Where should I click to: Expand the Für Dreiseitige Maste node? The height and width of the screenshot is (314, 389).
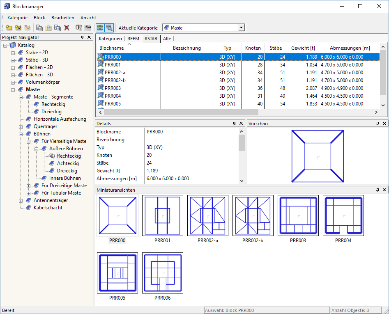point(28,186)
